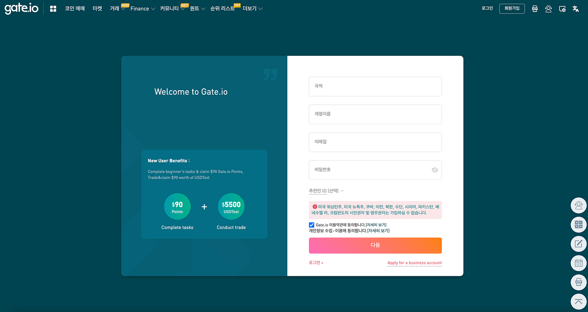Open the floating calculator icon
Screen dimensions: 588x312
click(578, 225)
